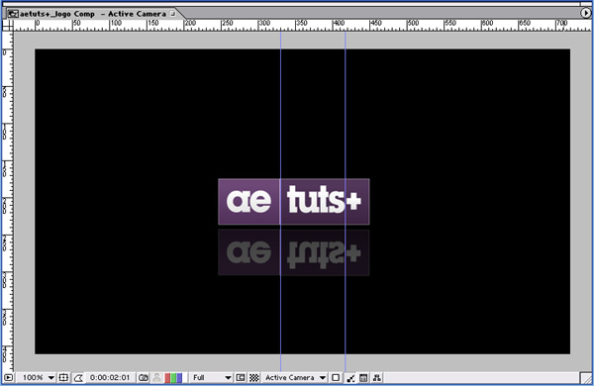Click the ruler origin crosshair corner
594x386 pixels.
(x=8, y=25)
